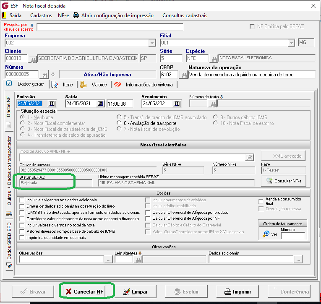
Task: Click the Pesquisa por chave de acesso field
Action: tap(110, 27)
